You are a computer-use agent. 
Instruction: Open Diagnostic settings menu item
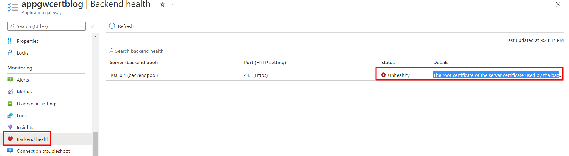coord(37,104)
